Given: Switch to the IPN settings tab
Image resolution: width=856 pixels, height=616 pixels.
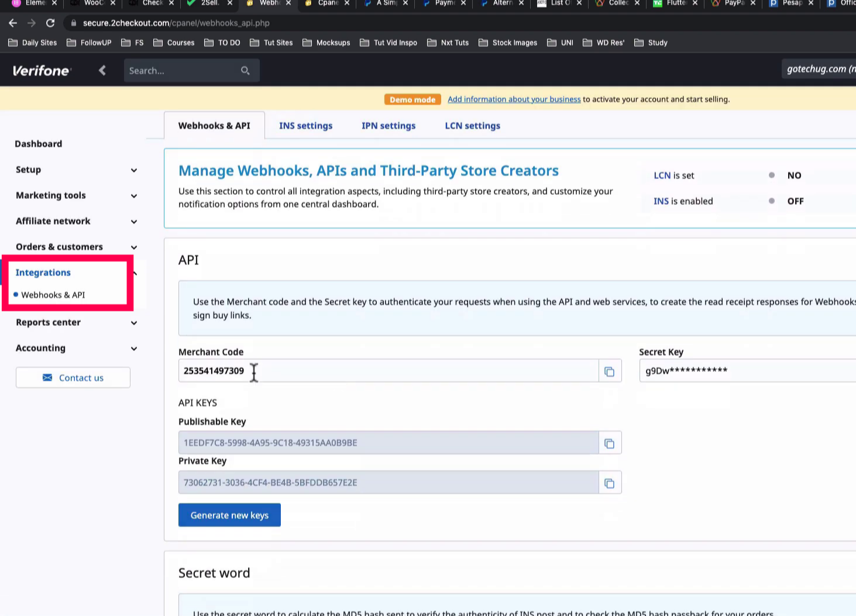Looking at the screenshot, I should (389, 126).
